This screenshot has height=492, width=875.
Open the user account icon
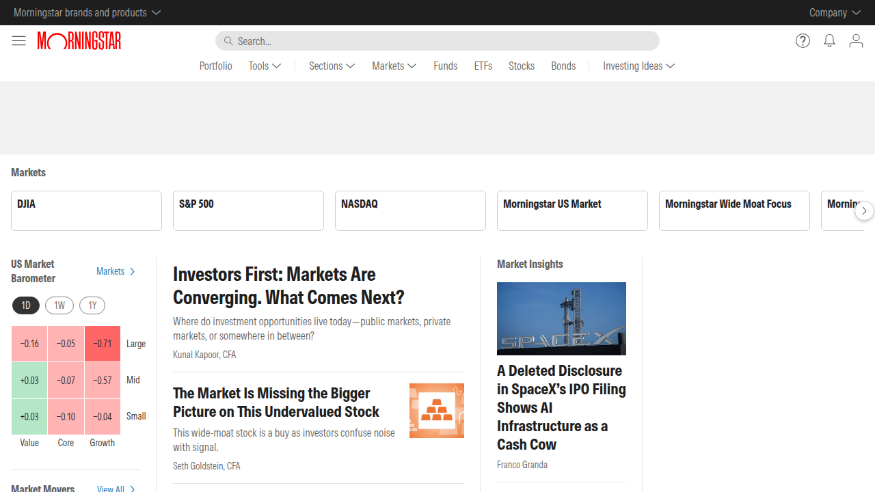856,41
